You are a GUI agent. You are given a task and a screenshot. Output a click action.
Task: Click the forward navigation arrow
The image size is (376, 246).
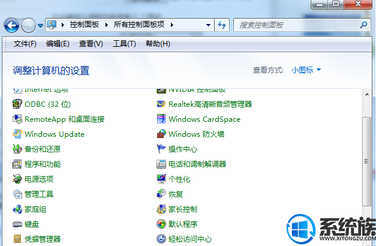coord(28,25)
